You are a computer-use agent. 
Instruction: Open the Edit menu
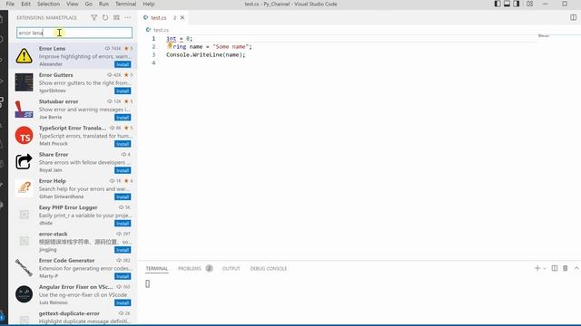25,4
